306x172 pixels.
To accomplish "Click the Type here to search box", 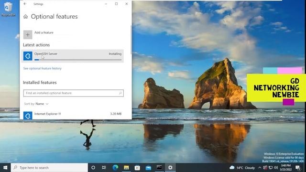I will (49, 168).
